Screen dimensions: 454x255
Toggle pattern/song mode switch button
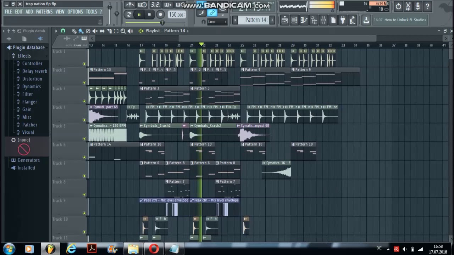tap(129, 15)
